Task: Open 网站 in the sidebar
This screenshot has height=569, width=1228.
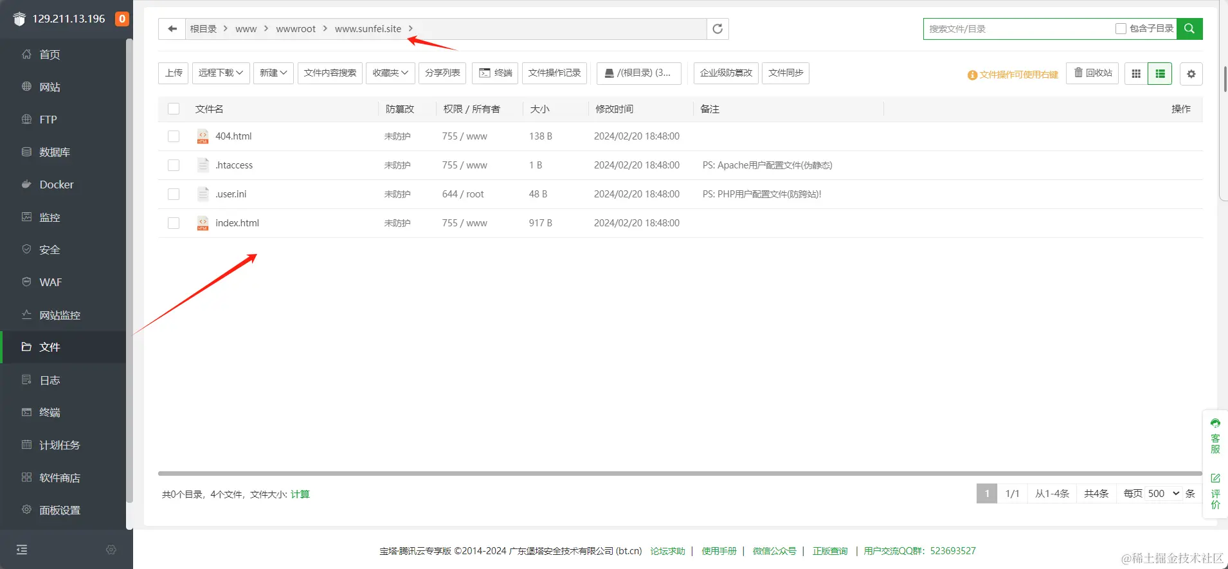Action: 64,87
